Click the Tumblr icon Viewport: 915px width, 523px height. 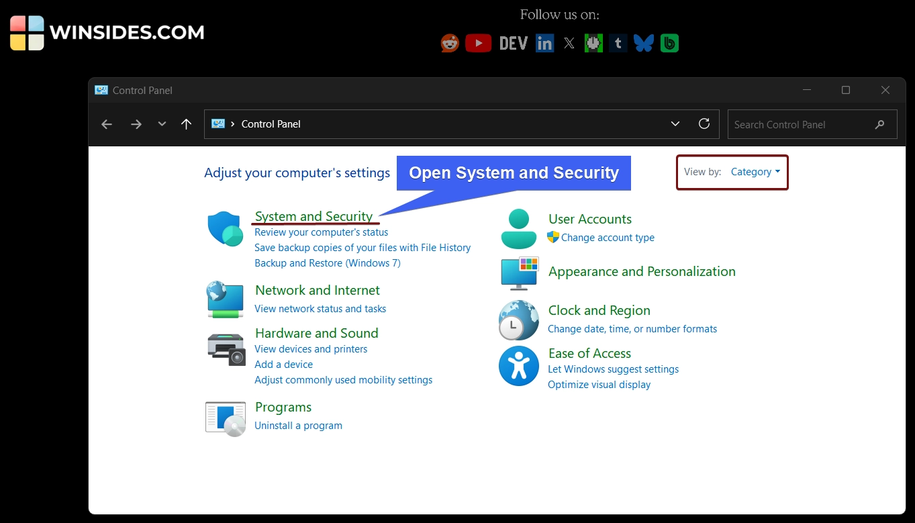618,42
